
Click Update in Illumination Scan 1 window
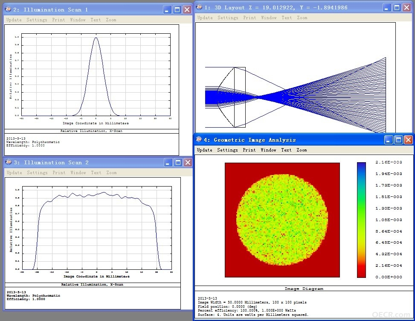click(14, 20)
